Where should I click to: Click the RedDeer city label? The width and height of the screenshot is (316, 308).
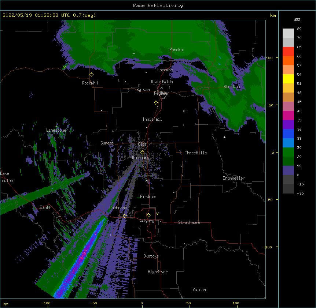(x=161, y=93)
